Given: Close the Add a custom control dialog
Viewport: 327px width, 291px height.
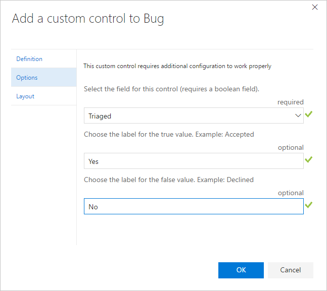Looking at the screenshot, I should tap(315, 7).
